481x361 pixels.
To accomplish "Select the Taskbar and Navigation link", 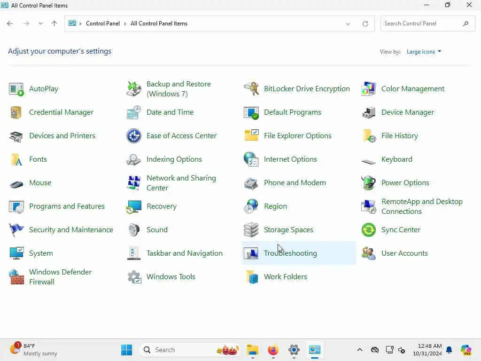I will click(184, 253).
